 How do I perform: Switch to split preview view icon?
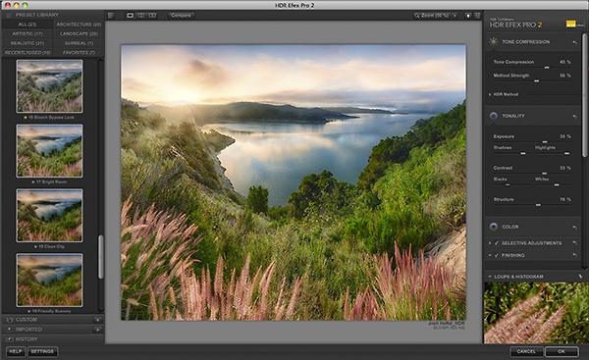(x=141, y=16)
